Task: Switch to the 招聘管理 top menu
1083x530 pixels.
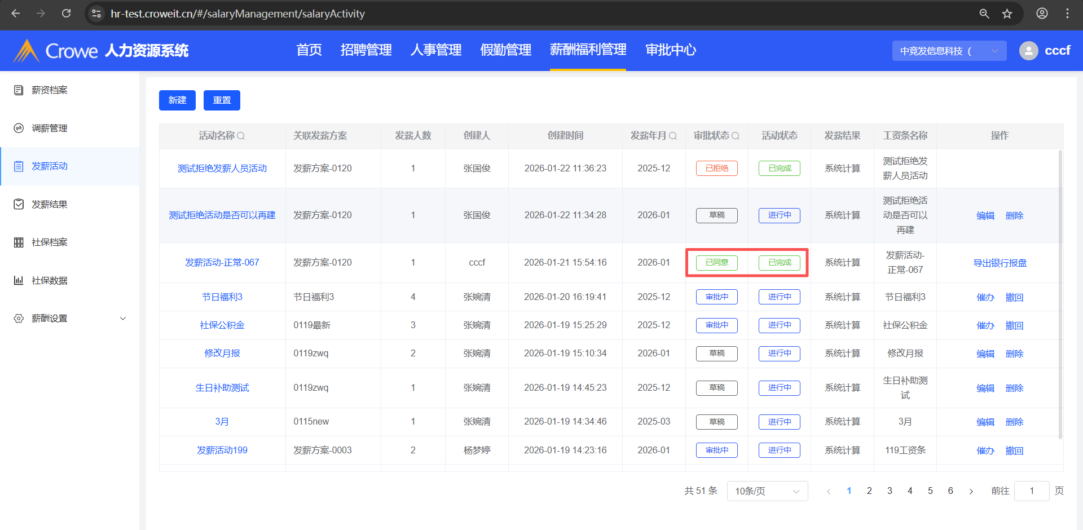Action: click(366, 50)
